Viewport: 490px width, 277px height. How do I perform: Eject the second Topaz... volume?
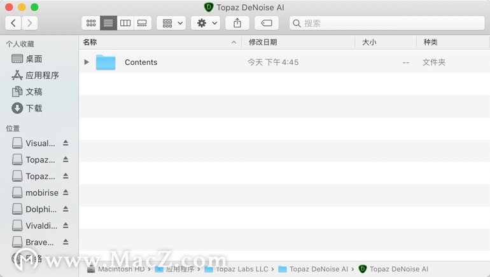point(66,176)
